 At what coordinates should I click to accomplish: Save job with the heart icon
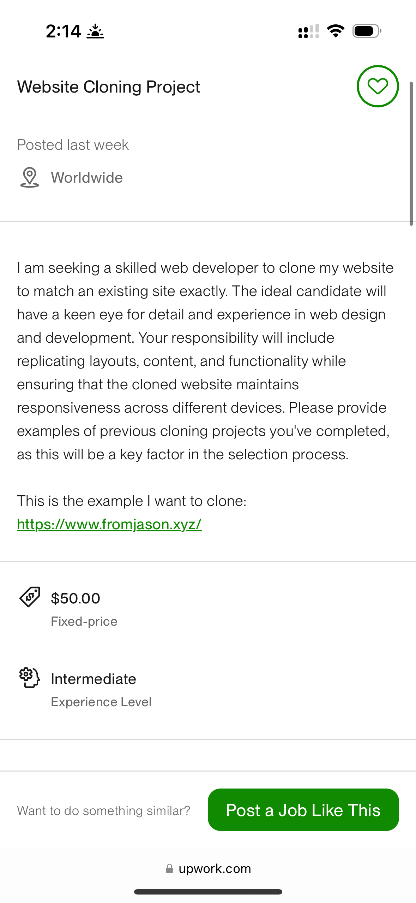378,86
